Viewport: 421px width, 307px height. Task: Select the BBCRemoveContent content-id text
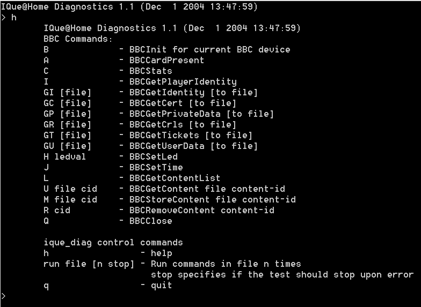coord(202,210)
